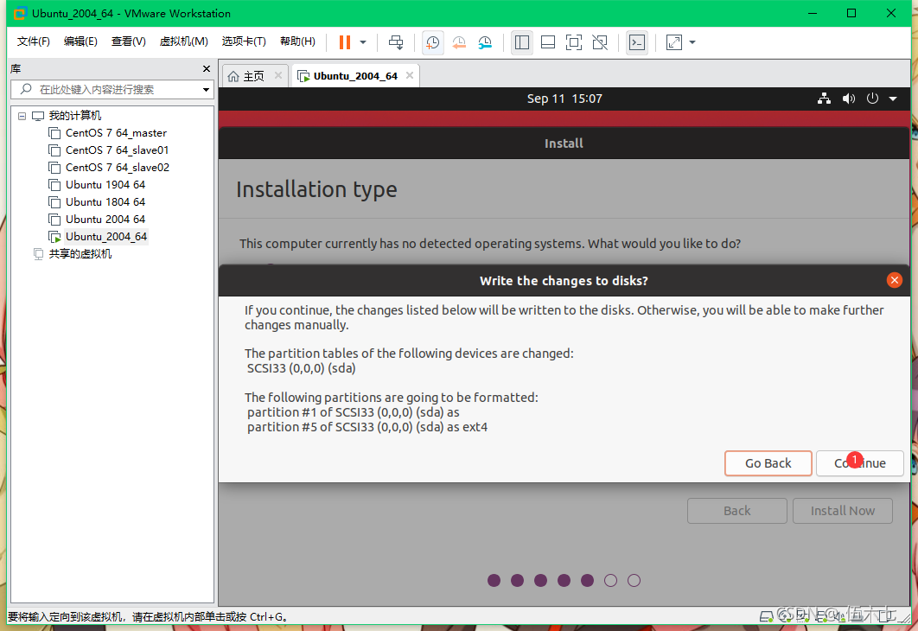Close the Write the changes to disks dialog

[894, 280]
